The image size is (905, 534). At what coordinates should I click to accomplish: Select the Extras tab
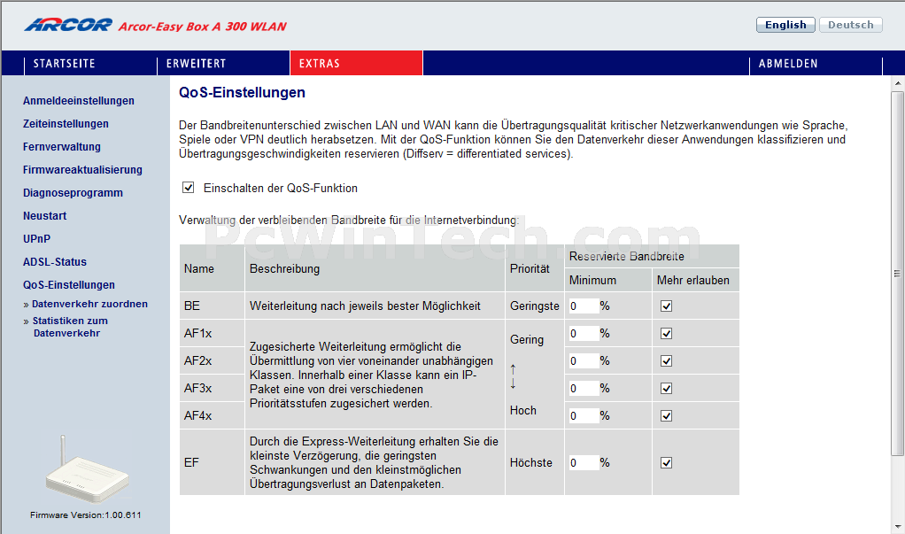(356, 64)
